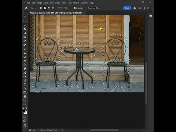Open the Help menu
The image size is (176, 132).
pos(92,3)
